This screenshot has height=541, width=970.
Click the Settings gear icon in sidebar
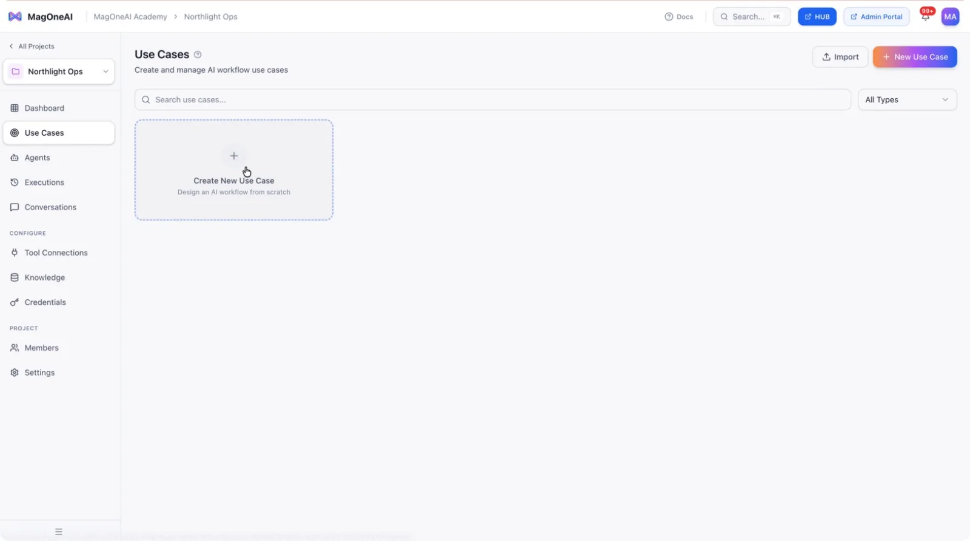coord(15,373)
